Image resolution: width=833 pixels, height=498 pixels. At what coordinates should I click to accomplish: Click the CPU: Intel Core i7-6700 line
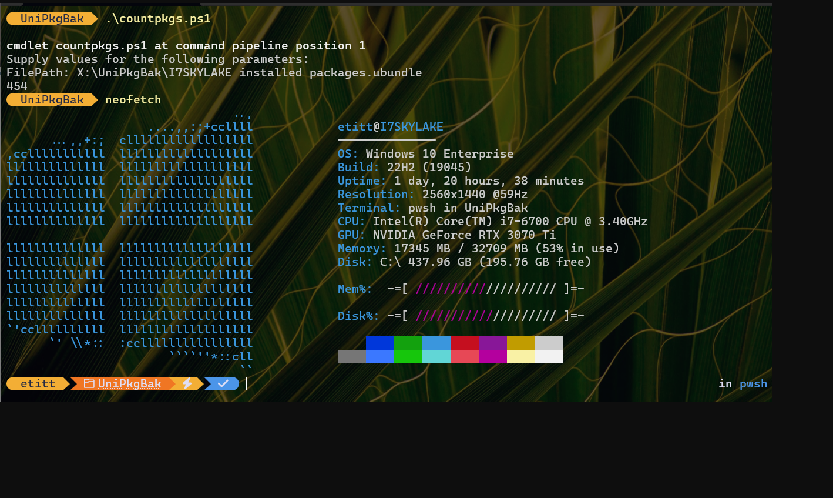tap(493, 222)
